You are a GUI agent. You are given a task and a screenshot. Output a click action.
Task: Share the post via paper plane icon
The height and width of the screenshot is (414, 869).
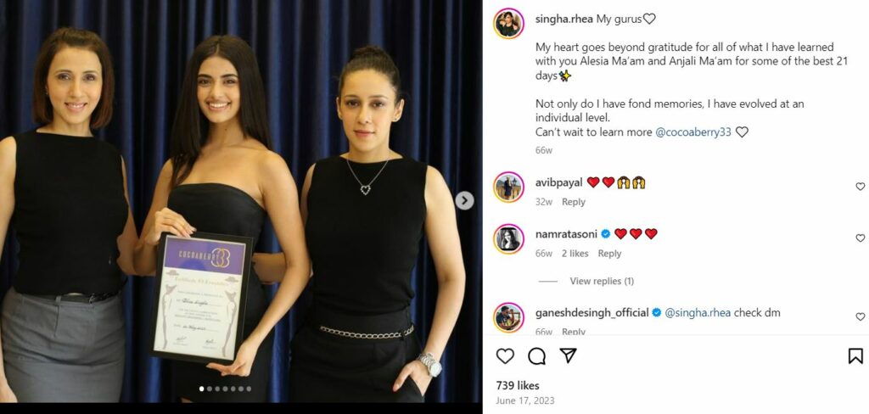point(568,355)
